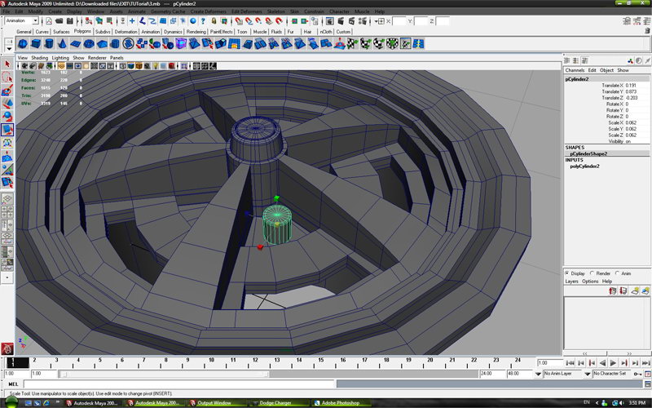
Task: Open the Channels menu in Channel Box
Action: pos(575,70)
